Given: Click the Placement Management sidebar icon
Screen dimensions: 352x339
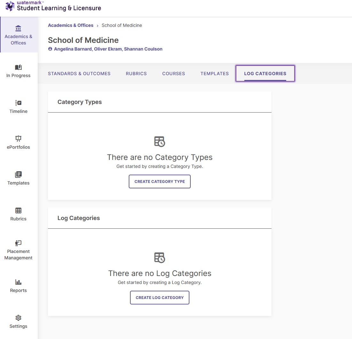Looking at the screenshot, I should click(x=18, y=243).
